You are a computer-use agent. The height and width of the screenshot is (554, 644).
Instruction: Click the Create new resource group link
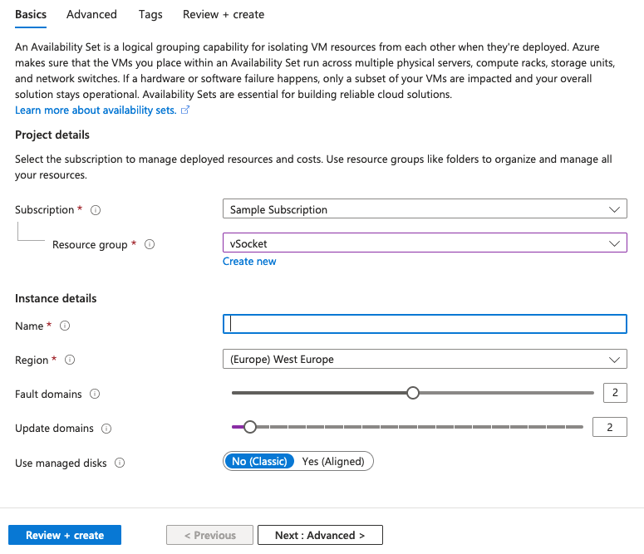click(x=249, y=261)
